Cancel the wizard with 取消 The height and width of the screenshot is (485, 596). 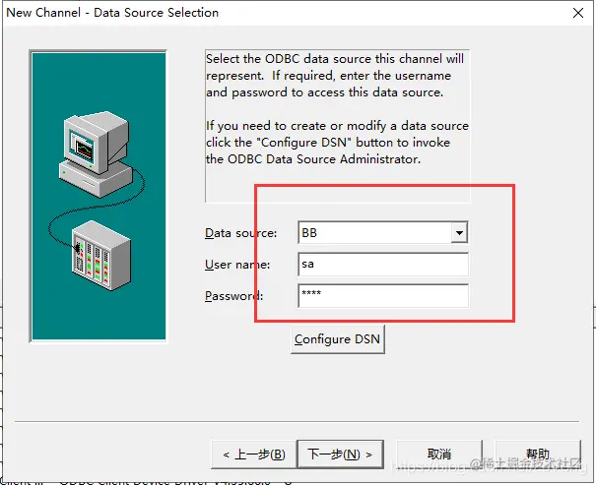439,455
